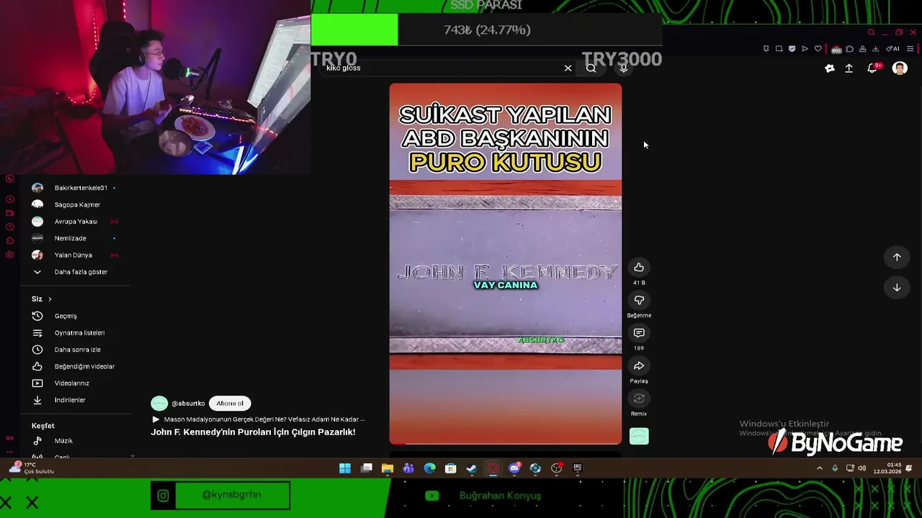Click the Opera ad-blocker shield icon
Screen dimensions: 922x518
point(792,49)
